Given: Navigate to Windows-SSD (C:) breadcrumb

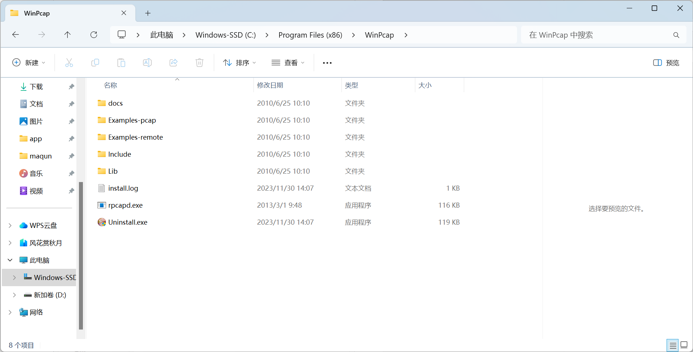Looking at the screenshot, I should click(226, 35).
